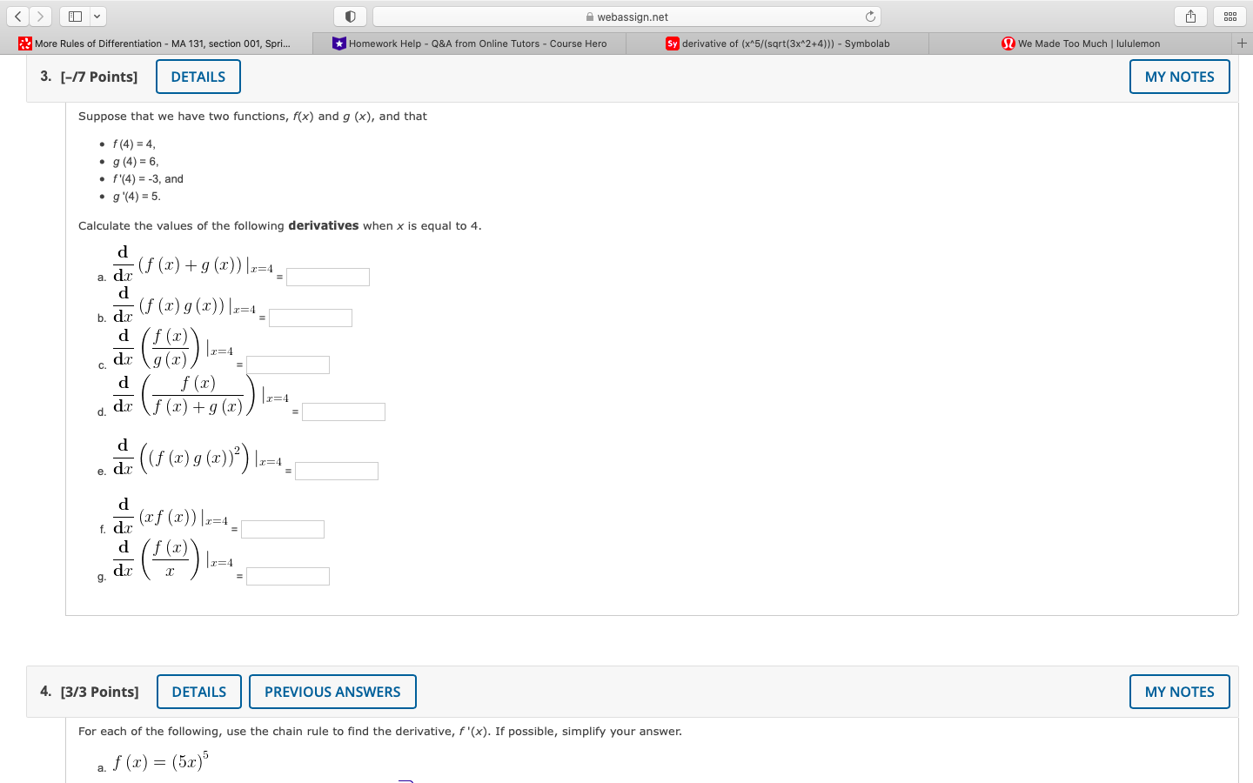Screen dimensions: 1253x783
Task: Click the lululemon omega favicon
Action: (1008, 43)
